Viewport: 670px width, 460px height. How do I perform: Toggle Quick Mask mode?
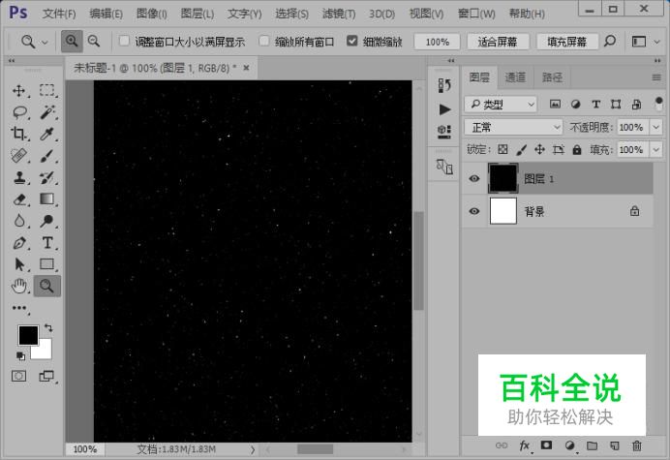point(18,376)
